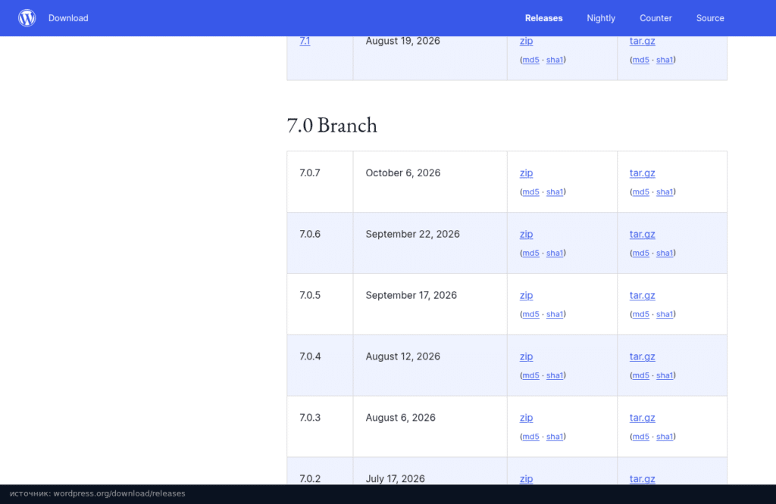Screen dimensions: 776x504
Task: Open md5 checksum for 7.0.4 zip
Action: point(530,375)
